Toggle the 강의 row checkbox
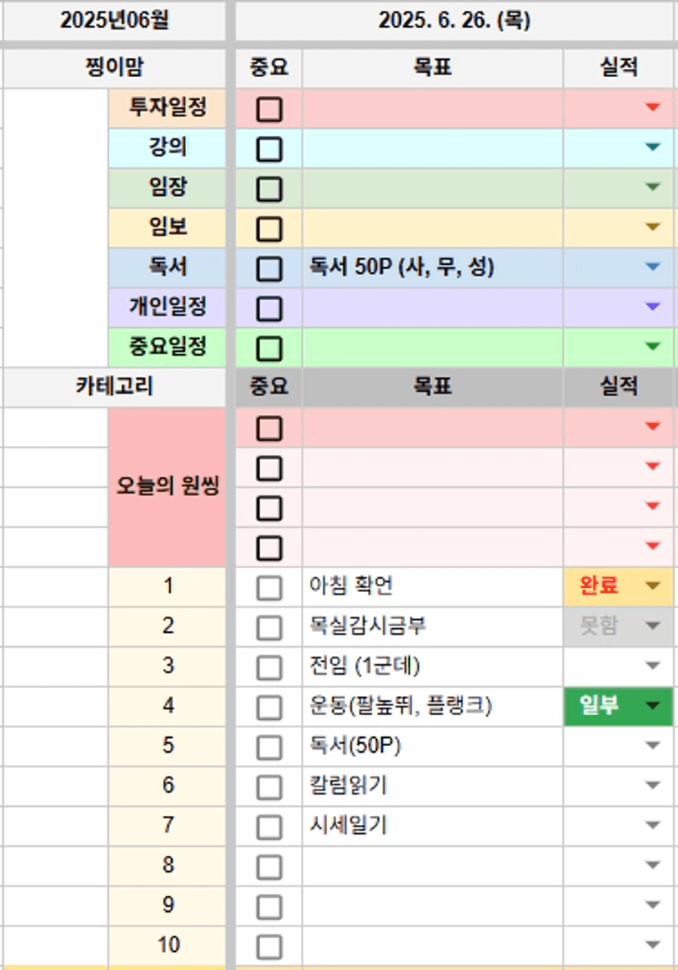The height and width of the screenshot is (970, 678). [x=269, y=149]
